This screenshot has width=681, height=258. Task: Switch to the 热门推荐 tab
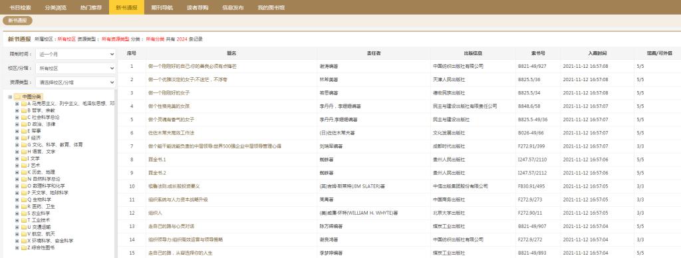pos(90,7)
